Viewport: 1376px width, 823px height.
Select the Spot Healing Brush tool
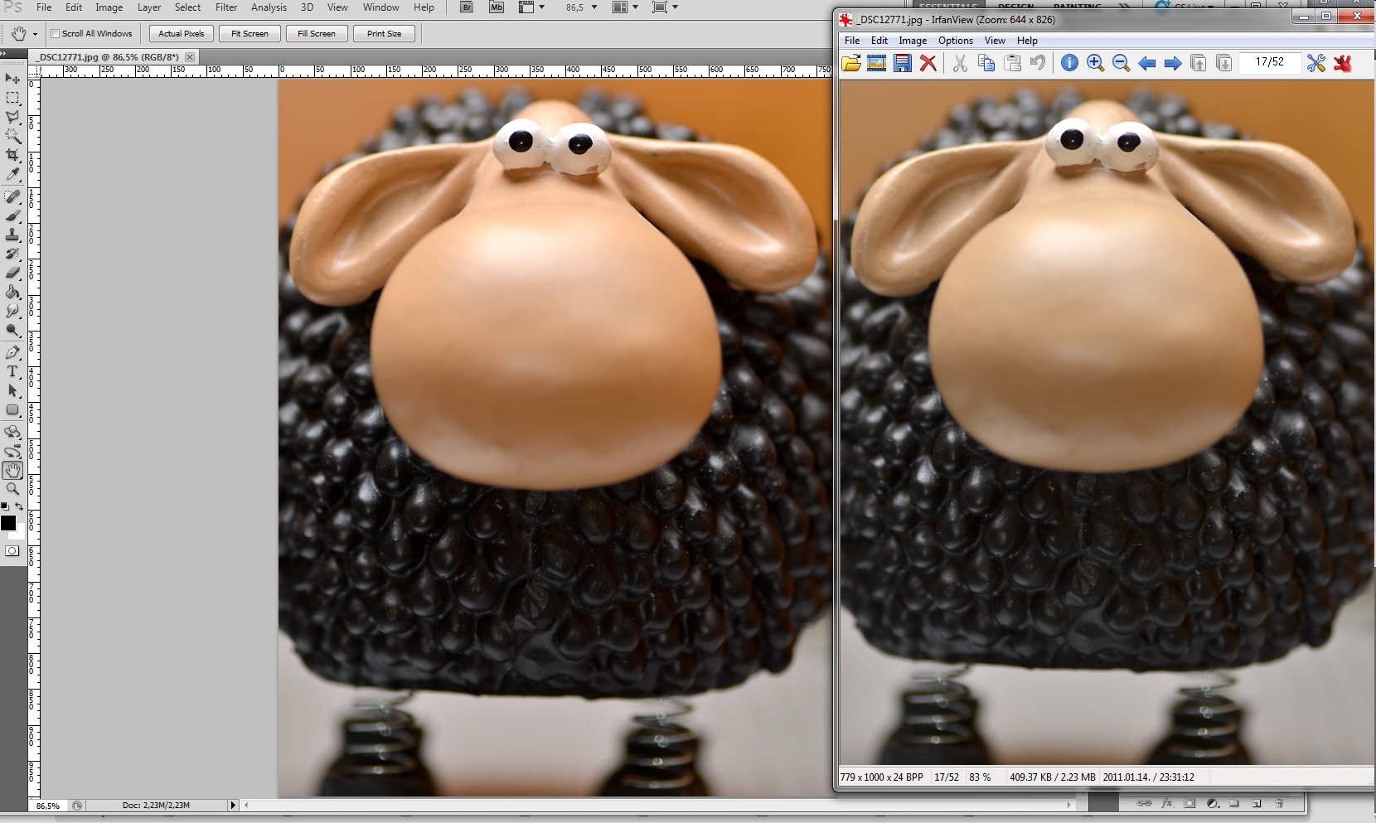[x=12, y=196]
